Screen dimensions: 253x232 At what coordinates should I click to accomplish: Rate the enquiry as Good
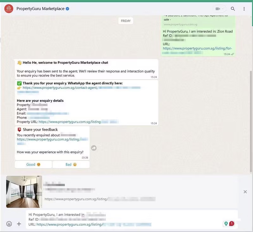34,164
